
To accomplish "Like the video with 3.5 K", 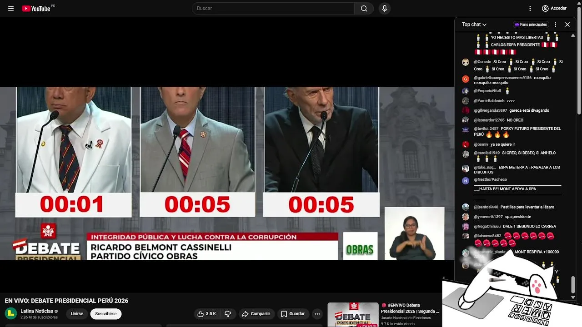I will pyautogui.click(x=206, y=314).
